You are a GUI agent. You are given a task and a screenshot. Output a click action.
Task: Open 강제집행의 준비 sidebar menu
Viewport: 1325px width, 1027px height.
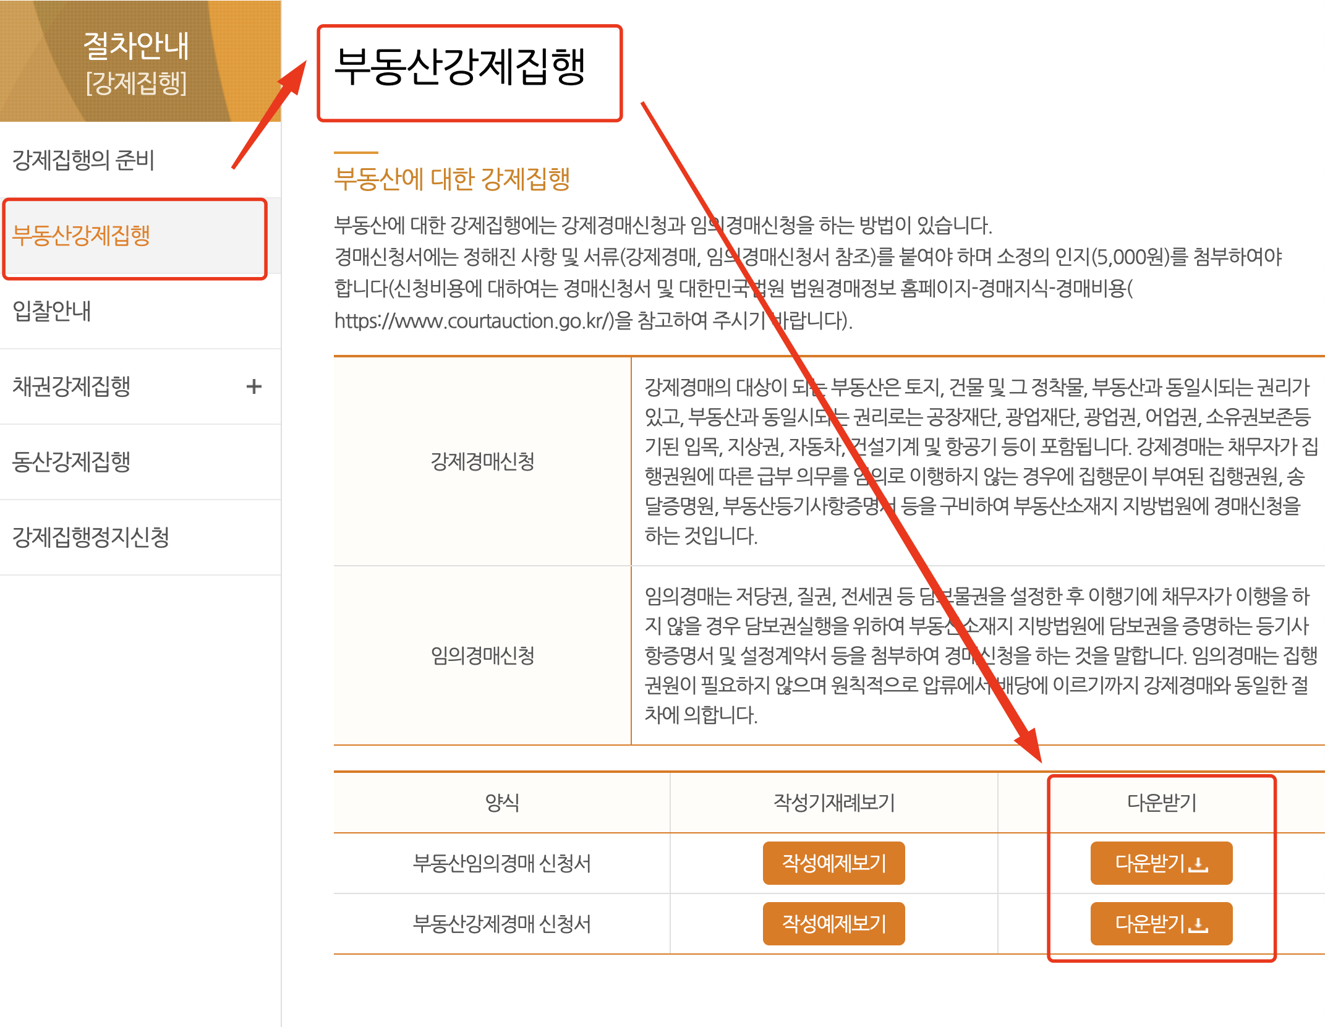point(83,160)
